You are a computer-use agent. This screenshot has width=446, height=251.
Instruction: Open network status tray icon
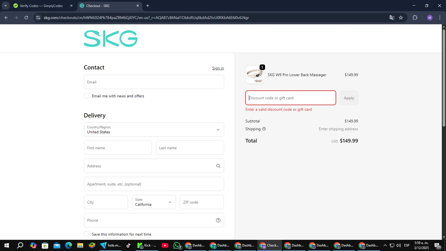point(392,245)
